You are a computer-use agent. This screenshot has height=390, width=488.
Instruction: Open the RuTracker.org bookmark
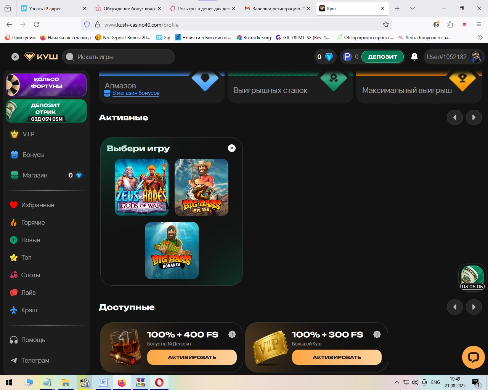coord(254,37)
